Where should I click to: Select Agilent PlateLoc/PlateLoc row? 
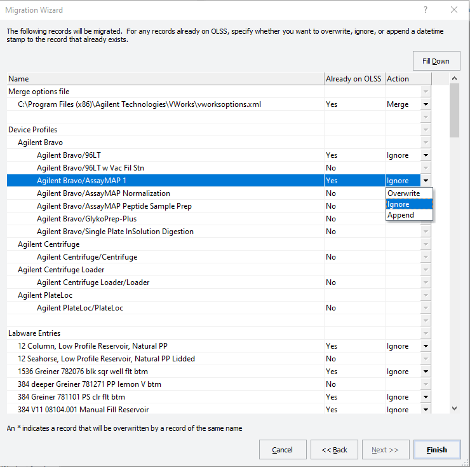coord(219,308)
